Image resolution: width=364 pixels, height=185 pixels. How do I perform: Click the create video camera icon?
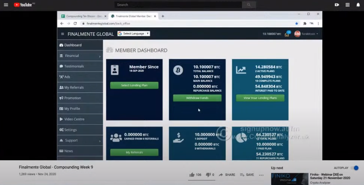[337, 5]
